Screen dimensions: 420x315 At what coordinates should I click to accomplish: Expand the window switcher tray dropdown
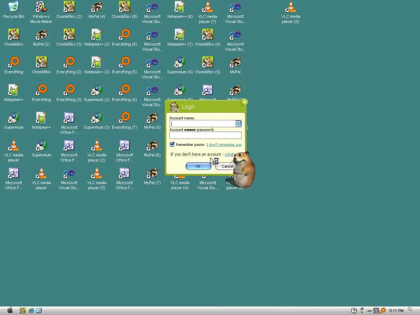[x=362, y=310]
